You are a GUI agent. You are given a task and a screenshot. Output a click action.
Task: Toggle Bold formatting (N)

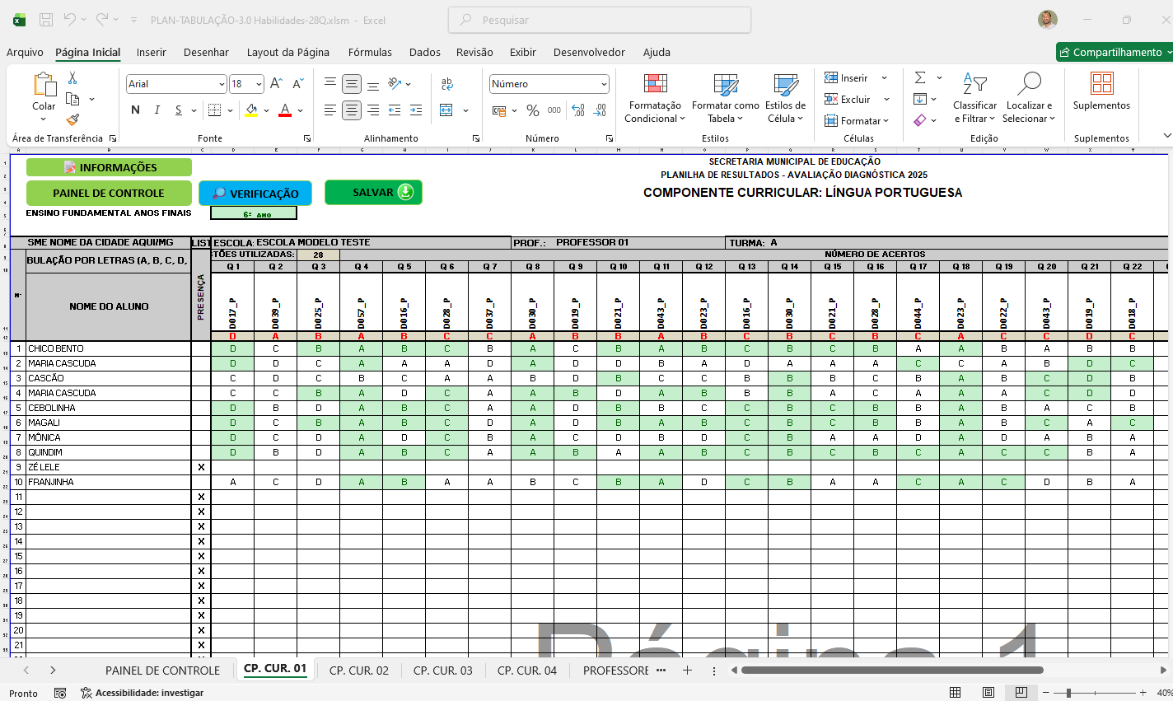(135, 110)
